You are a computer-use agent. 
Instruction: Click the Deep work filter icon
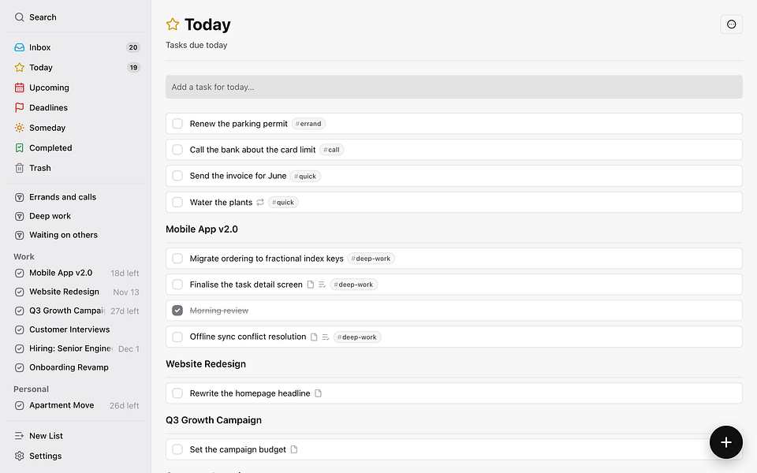pyautogui.click(x=19, y=216)
